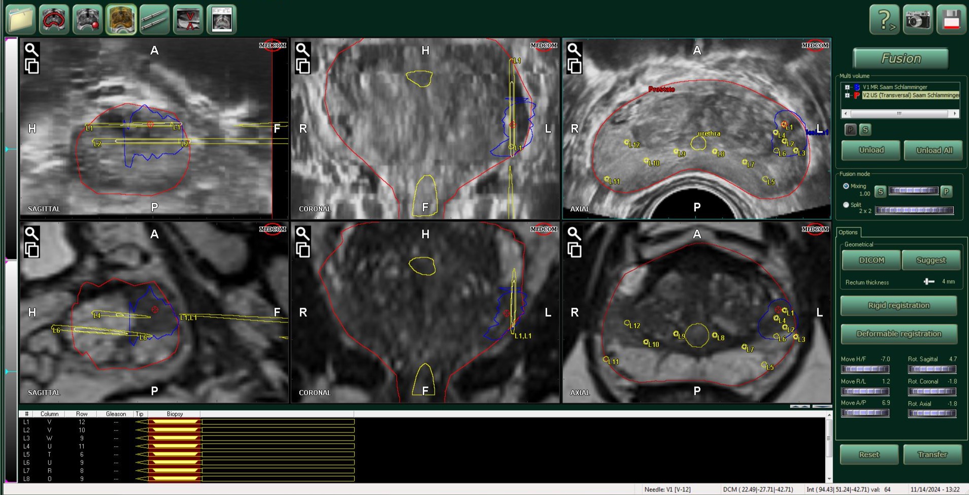Screen dimensions: 969x495
Task: Open the biopsy needles planning tool
Action: point(154,20)
